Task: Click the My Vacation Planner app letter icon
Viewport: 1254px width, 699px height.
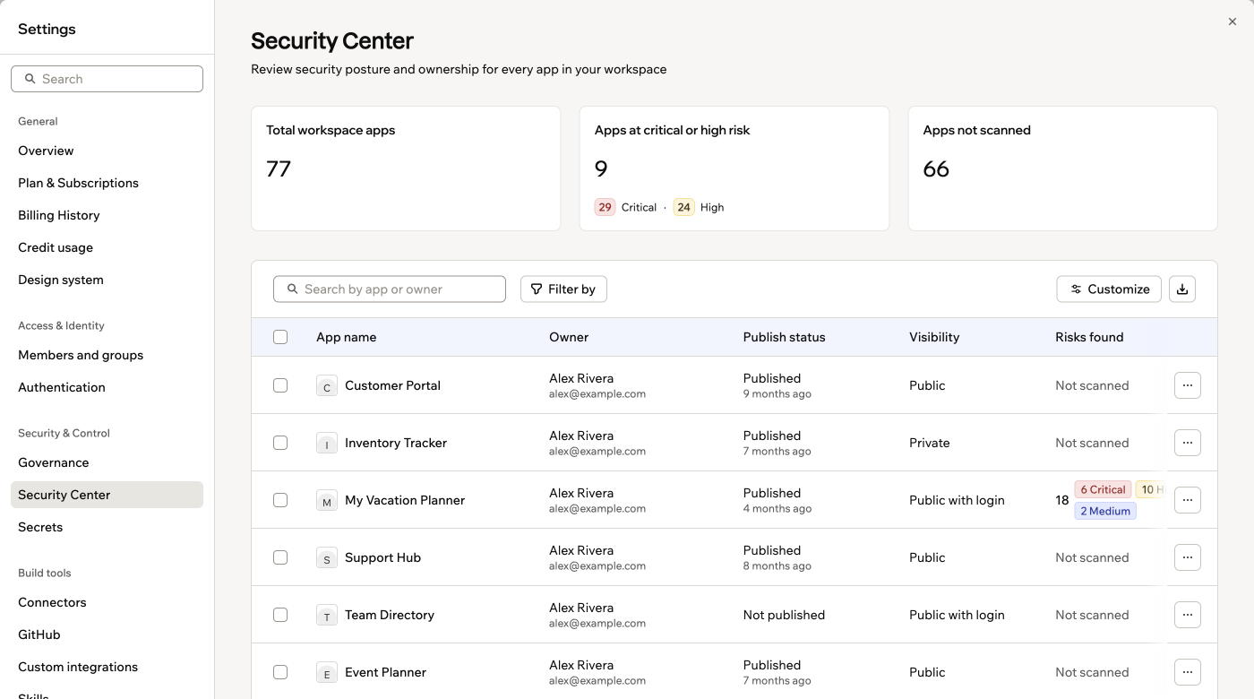Action: (x=327, y=501)
